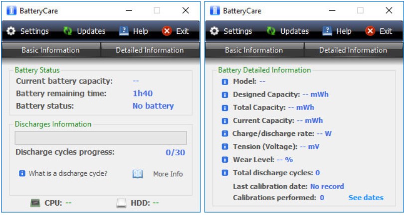The height and width of the screenshot is (215, 404).
Task: Click the info icon beside Wear Level
Action: tap(225, 160)
